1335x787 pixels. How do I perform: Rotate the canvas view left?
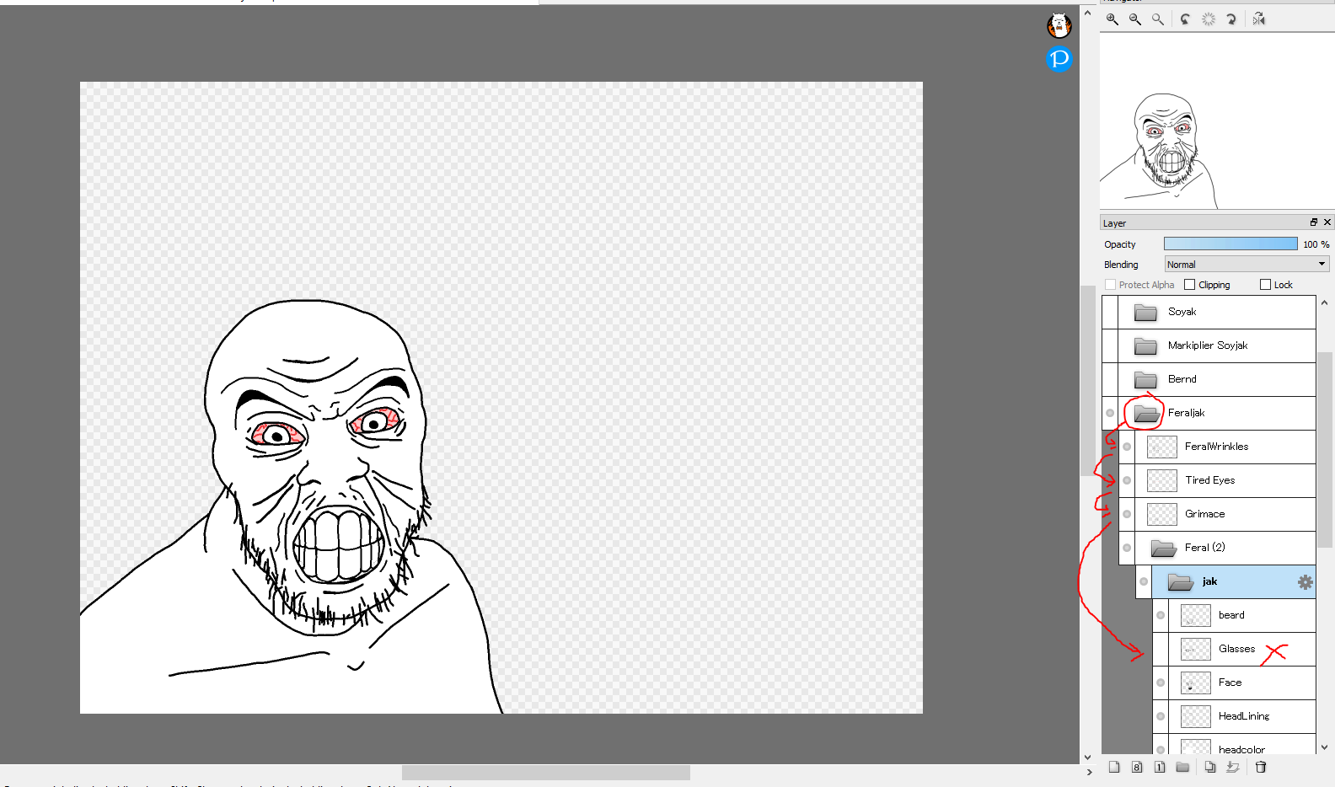pyautogui.click(x=1185, y=19)
